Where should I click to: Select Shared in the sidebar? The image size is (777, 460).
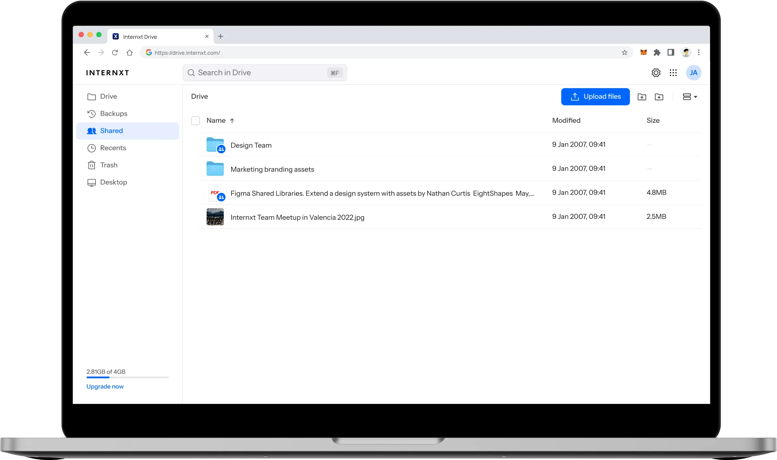pos(128,131)
